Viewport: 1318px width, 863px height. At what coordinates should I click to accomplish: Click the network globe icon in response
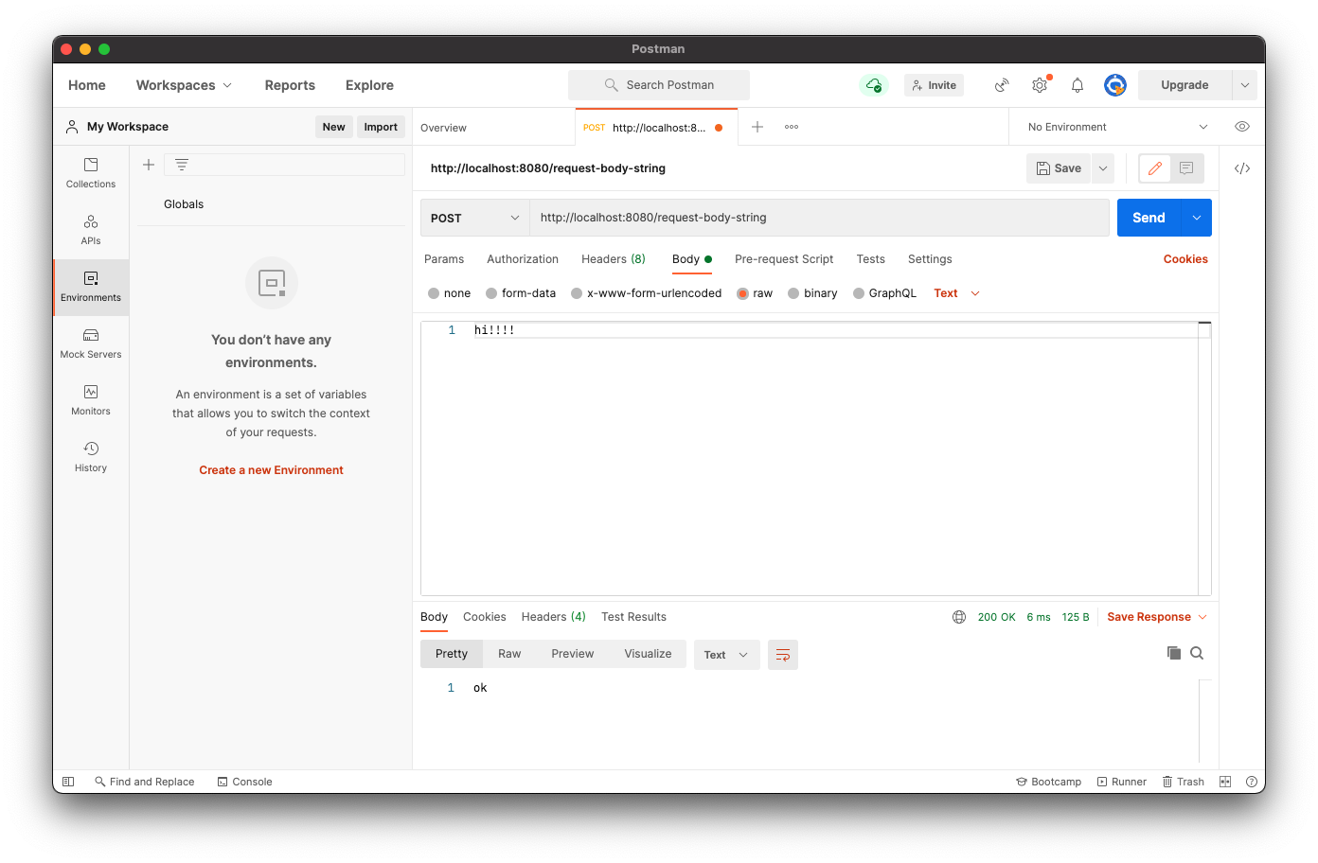(x=959, y=617)
